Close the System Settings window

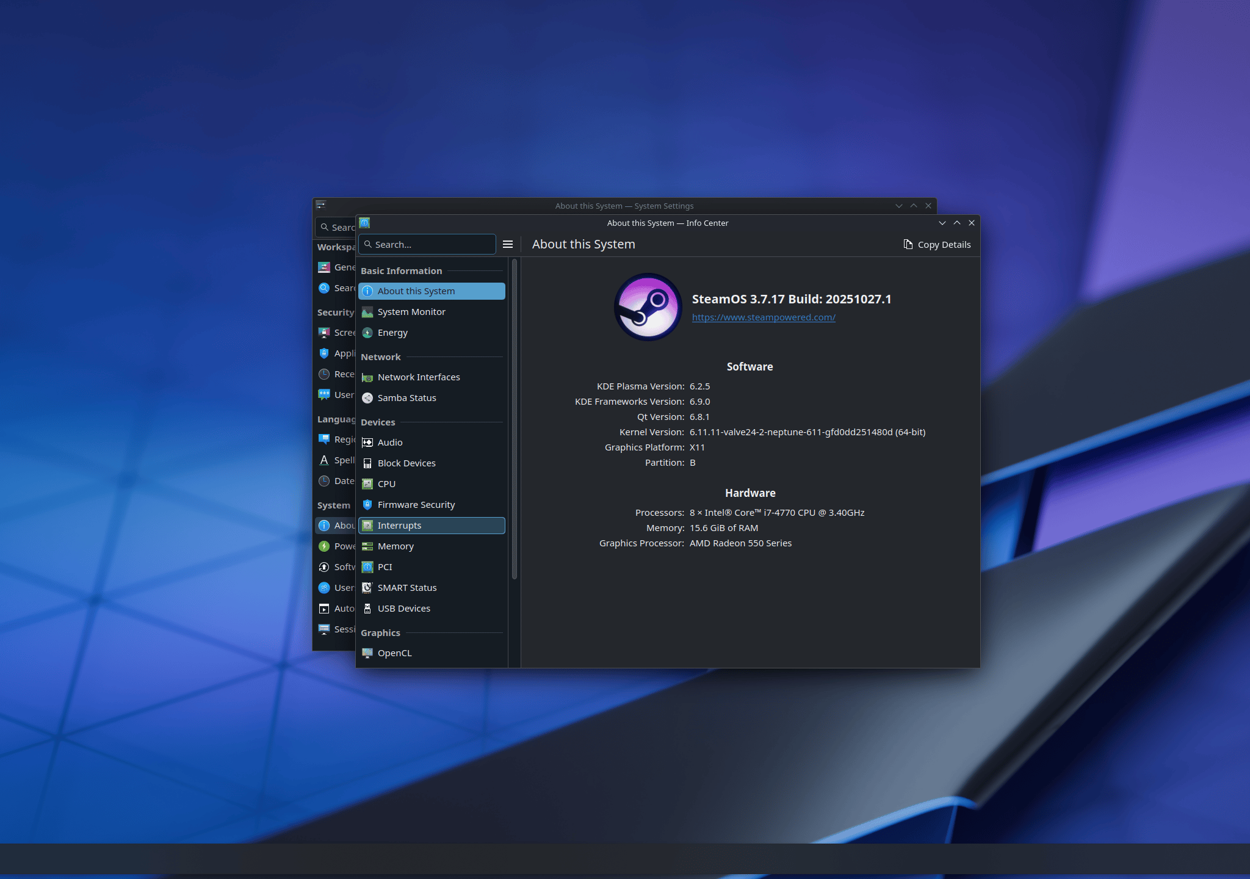[928, 206]
